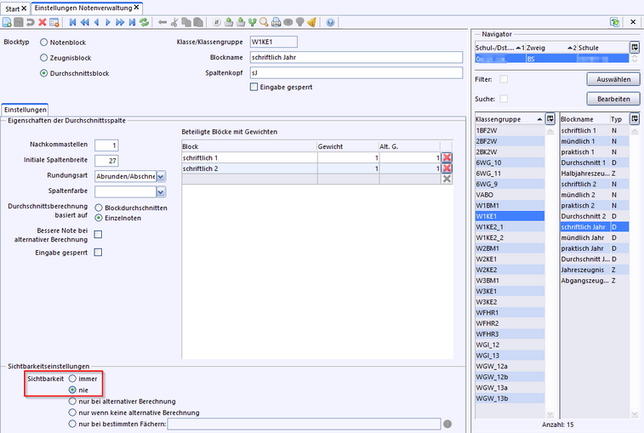Select the Notenblock block type
The image size is (644, 433).
pos(44,42)
